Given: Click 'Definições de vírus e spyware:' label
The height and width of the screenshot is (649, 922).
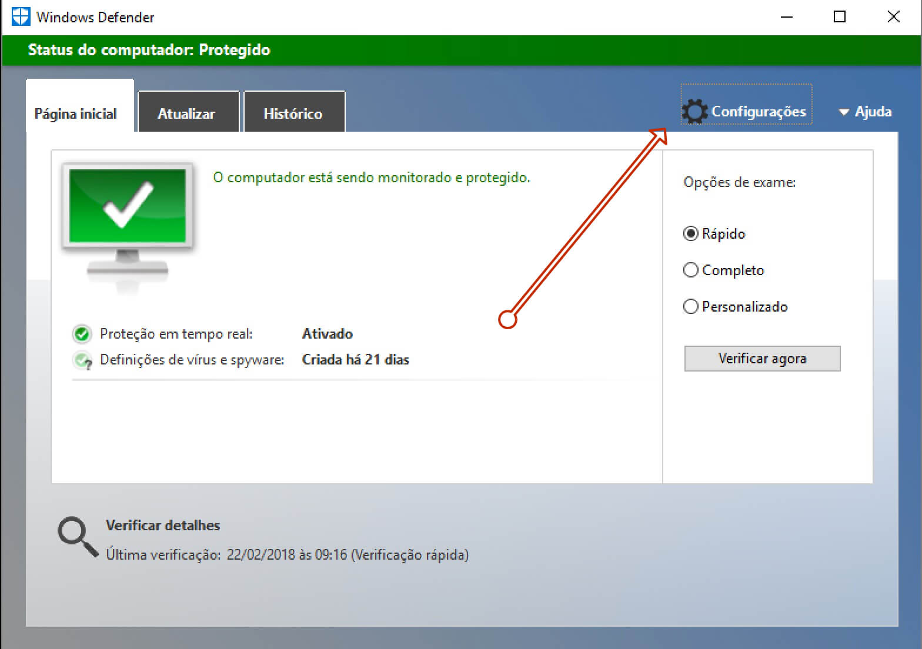Looking at the screenshot, I should (x=192, y=360).
